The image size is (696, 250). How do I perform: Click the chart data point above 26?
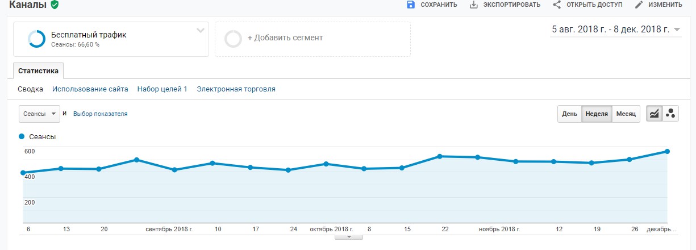pos(629,159)
